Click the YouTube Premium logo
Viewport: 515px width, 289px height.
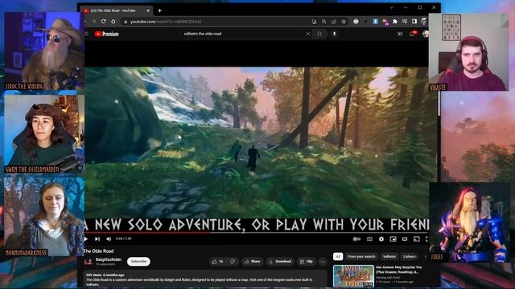[106, 34]
